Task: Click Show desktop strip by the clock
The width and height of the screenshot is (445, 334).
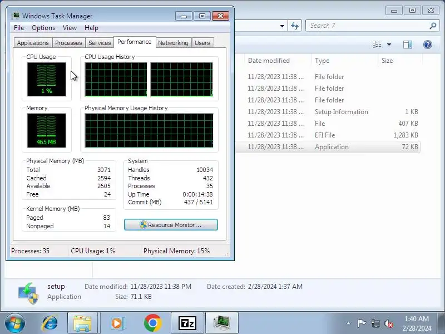Action: [442, 323]
